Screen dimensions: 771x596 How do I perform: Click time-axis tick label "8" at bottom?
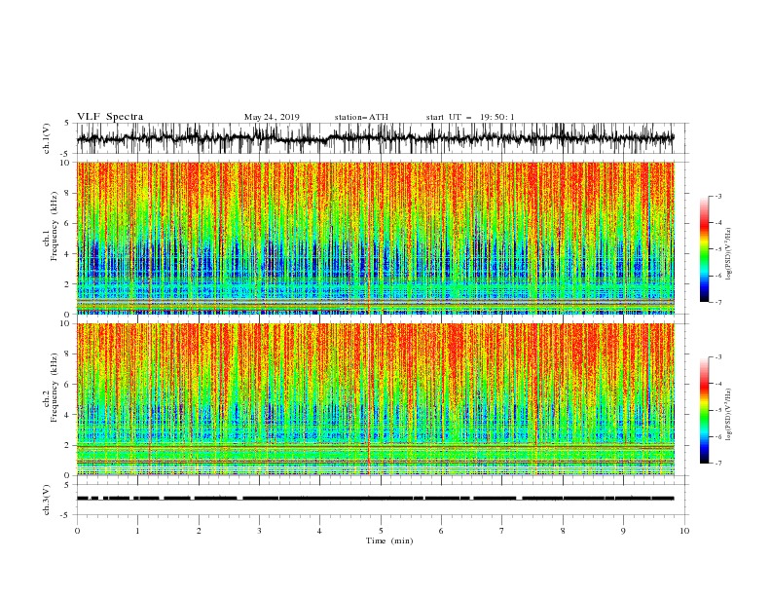coord(563,531)
